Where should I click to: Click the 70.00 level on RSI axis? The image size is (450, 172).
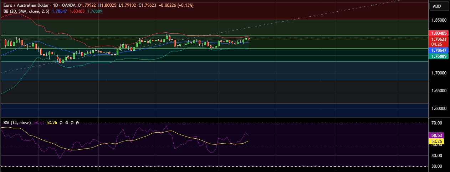pos(437,123)
